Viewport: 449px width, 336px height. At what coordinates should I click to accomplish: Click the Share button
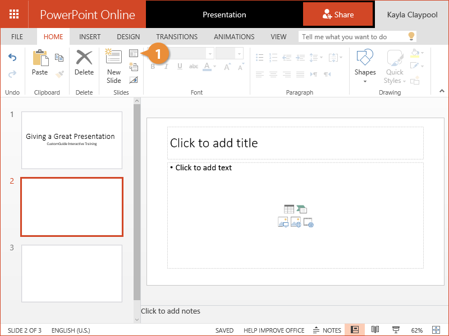pos(338,15)
